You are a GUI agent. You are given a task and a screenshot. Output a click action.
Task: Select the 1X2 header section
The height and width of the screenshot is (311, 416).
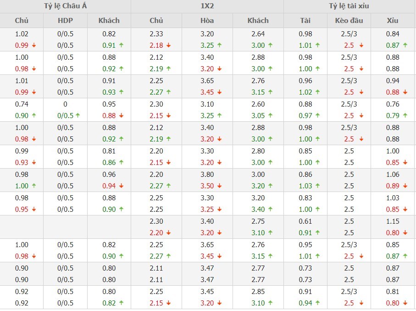pyautogui.click(x=207, y=6)
